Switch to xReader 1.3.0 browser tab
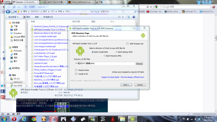The image size is (217, 122). pos(26,2)
